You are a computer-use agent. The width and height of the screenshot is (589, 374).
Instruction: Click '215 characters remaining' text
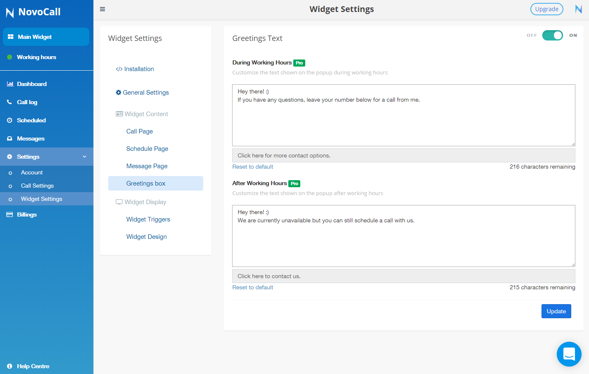click(x=542, y=287)
